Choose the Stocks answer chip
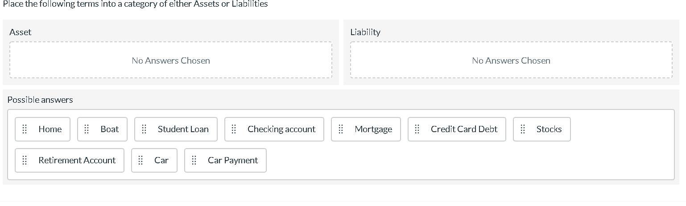Screen dimensions: 686x206 click(x=549, y=129)
